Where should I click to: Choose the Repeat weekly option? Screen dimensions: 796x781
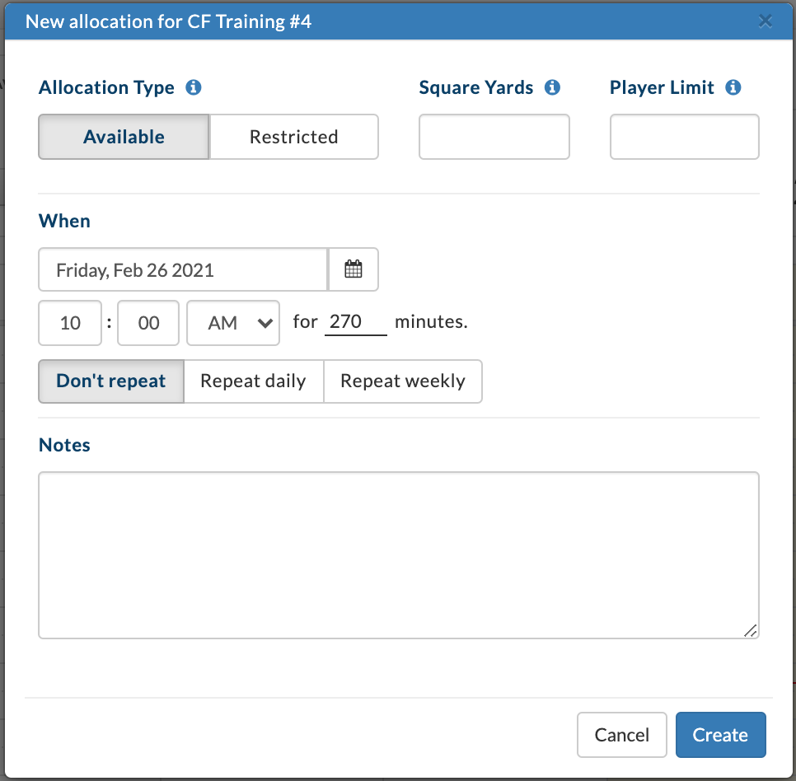point(403,381)
